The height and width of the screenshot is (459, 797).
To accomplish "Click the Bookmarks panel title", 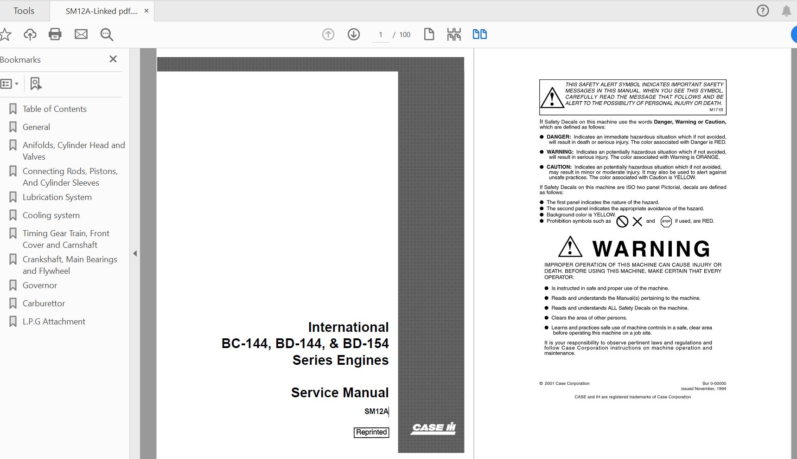I will tap(20, 60).
